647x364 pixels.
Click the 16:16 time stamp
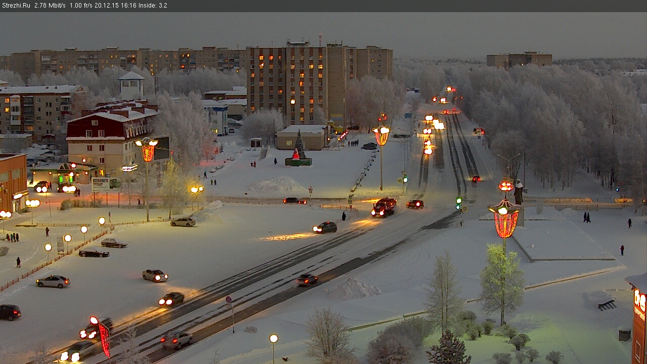[128, 6]
